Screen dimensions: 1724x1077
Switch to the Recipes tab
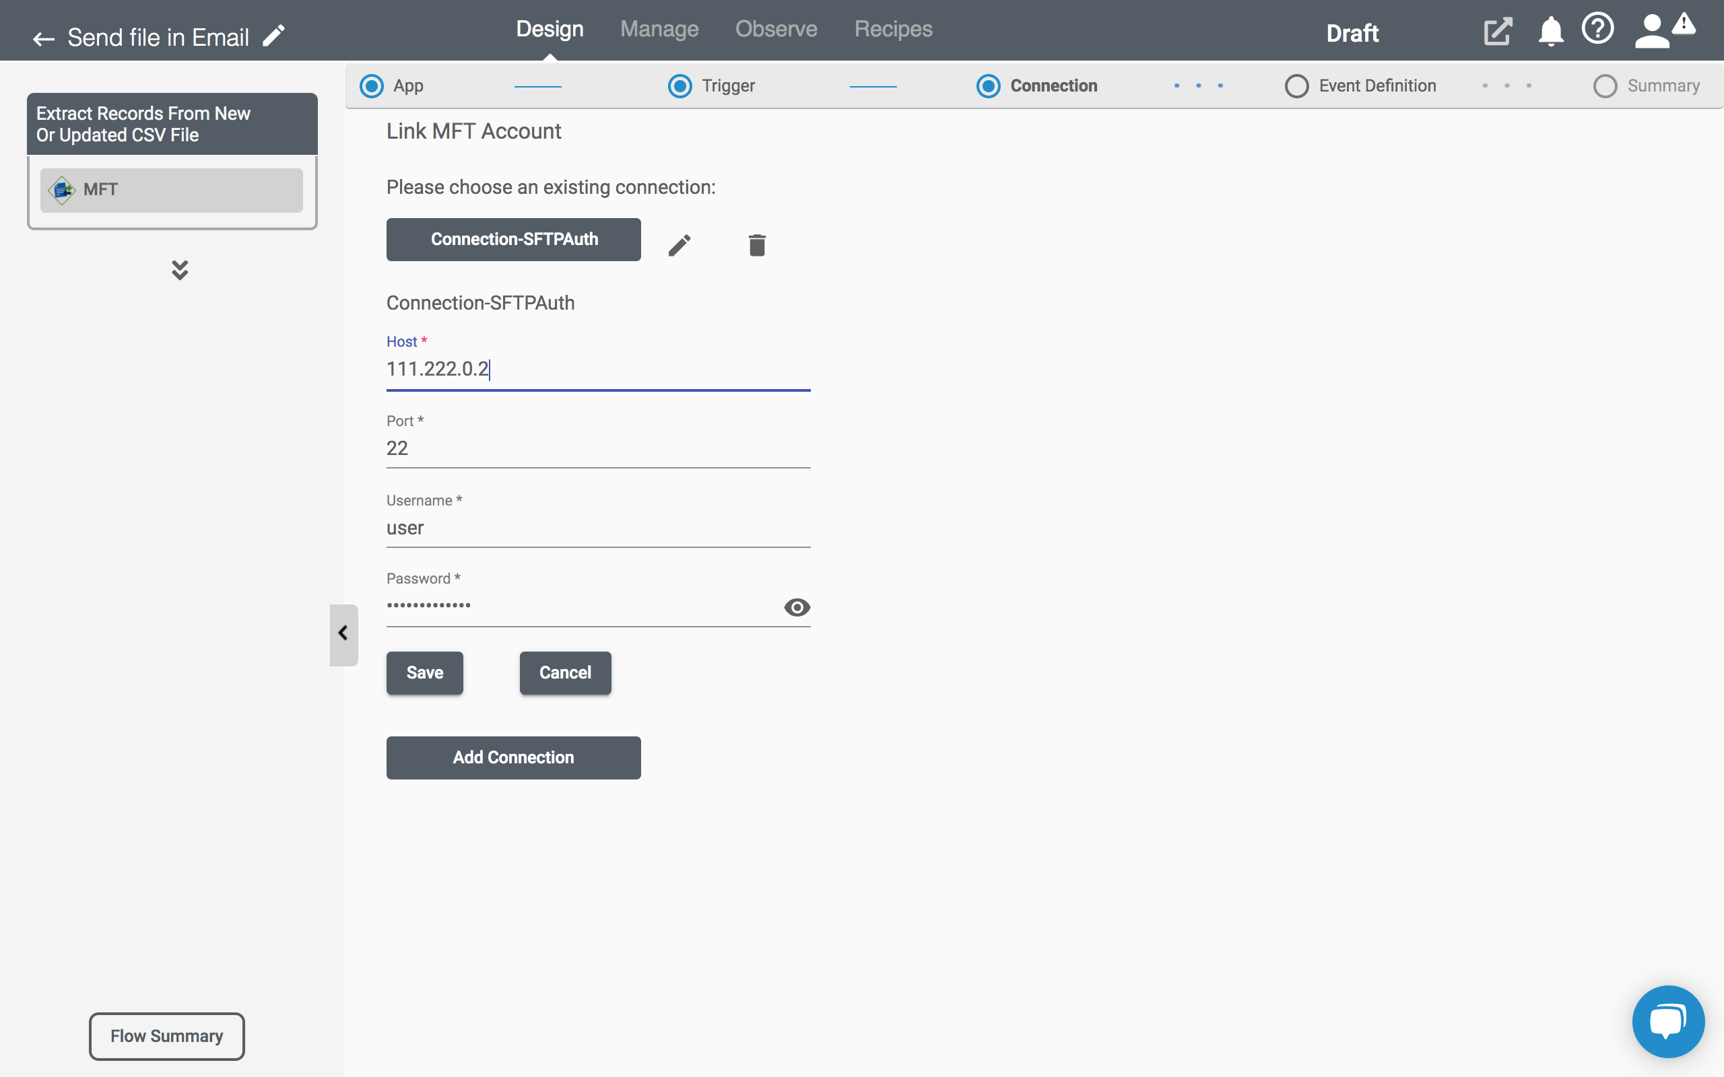[892, 28]
